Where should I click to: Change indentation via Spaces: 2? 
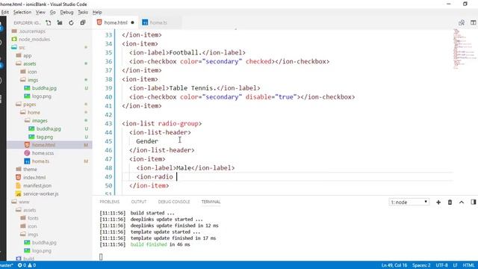(x=421, y=265)
